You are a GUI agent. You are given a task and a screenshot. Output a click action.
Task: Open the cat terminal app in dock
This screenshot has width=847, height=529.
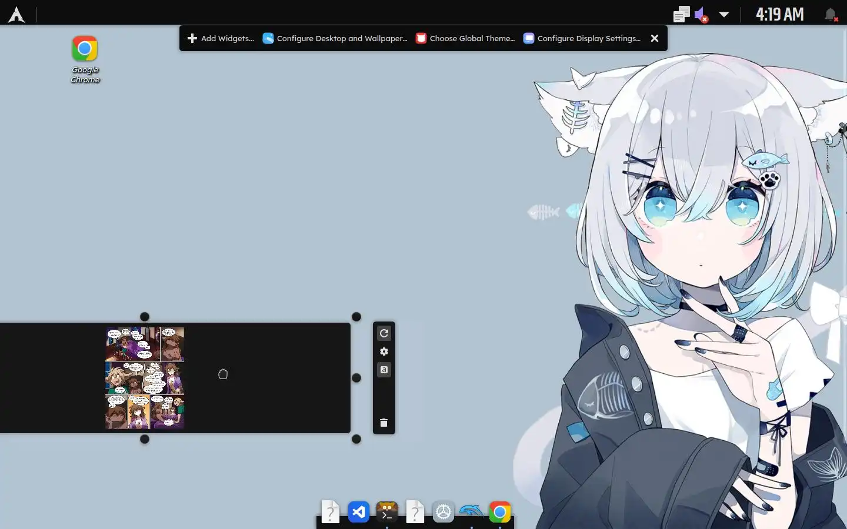pos(386,512)
